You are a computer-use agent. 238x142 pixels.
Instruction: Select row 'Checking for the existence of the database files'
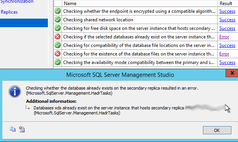click(x=146, y=54)
